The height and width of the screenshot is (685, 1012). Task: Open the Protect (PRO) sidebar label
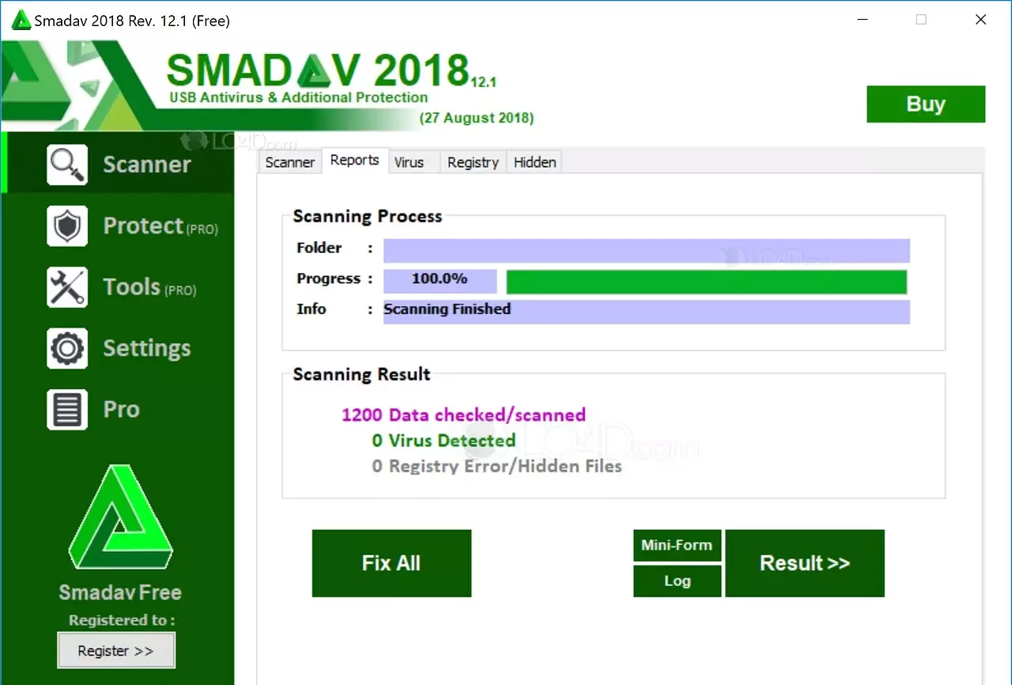[x=160, y=226]
